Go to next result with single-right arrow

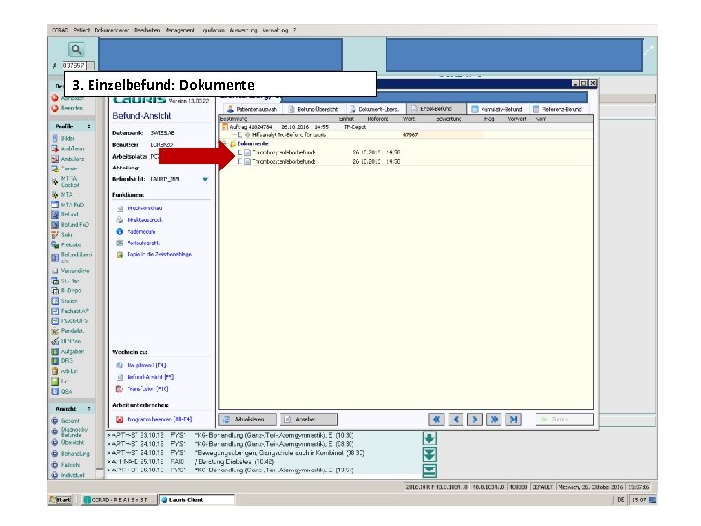[475, 419]
